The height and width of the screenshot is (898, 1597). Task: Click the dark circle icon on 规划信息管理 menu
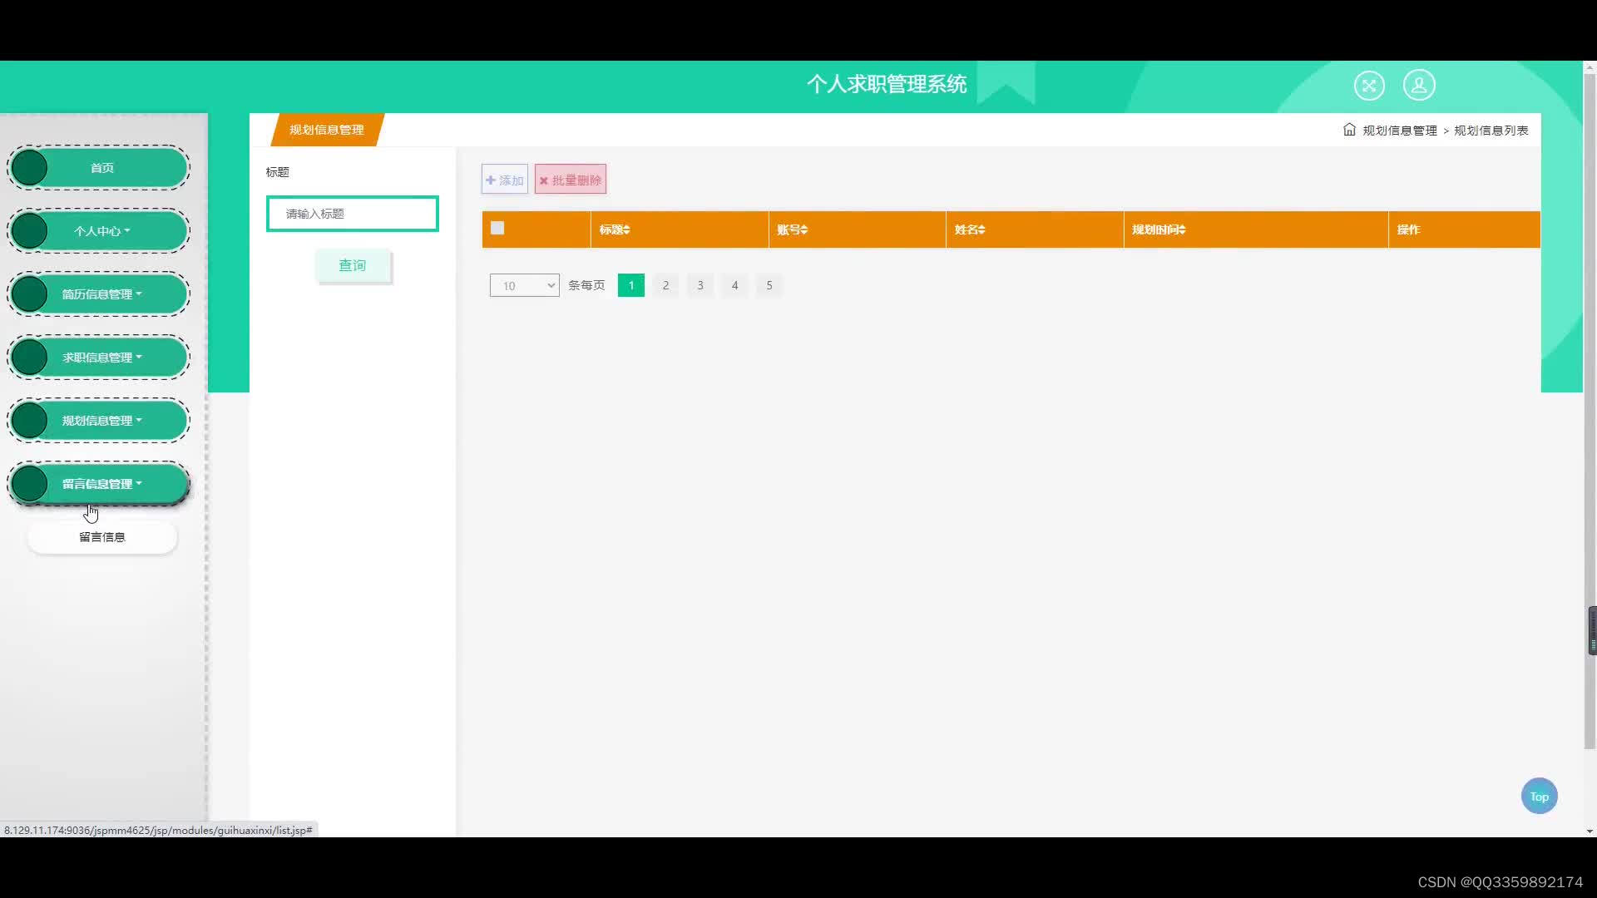(x=30, y=420)
